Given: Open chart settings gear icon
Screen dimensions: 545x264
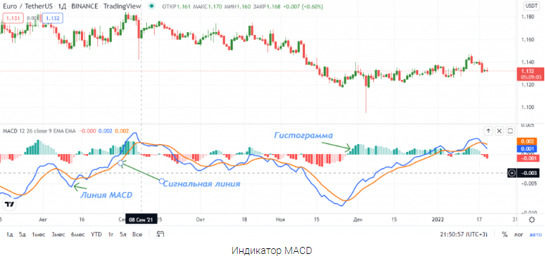Looking at the screenshot, I should 531,220.
